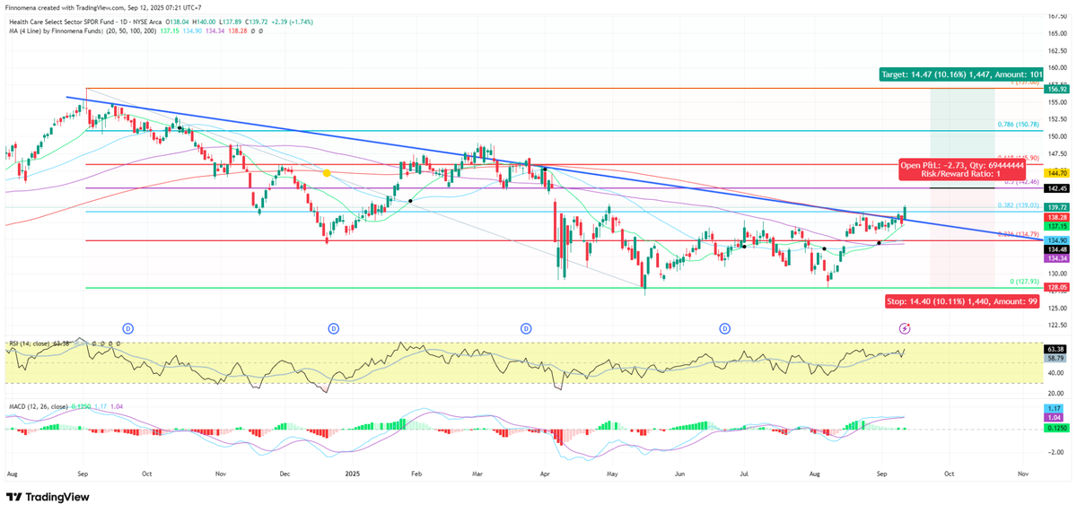The width and height of the screenshot is (1077, 513).
Task: Click the 156.92 orange price axis tag
Action: [1055, 90]
